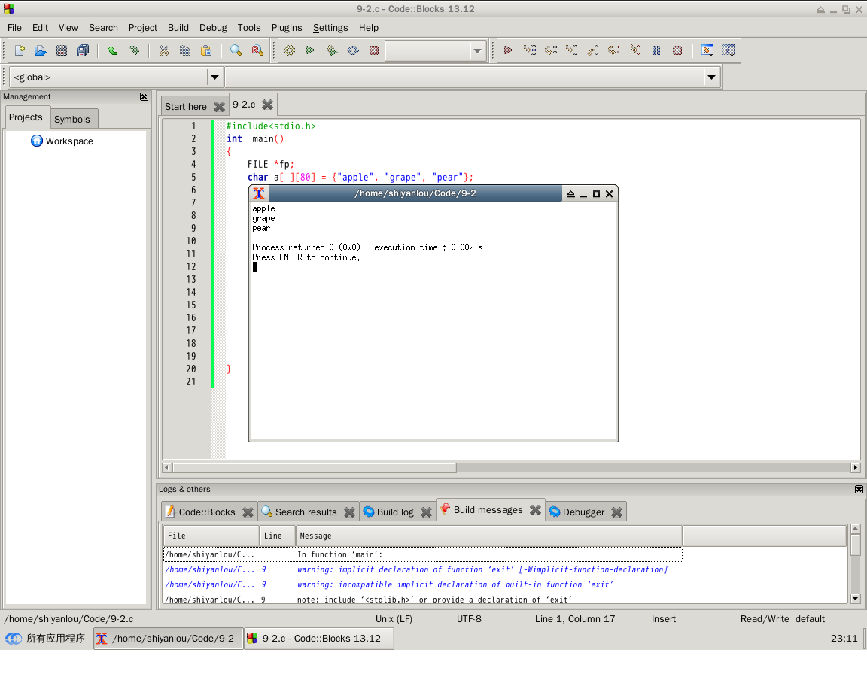Viewport: 867px width, 674px height.
Task: Run the program with the green play icon
Action: tap(310, 50)
